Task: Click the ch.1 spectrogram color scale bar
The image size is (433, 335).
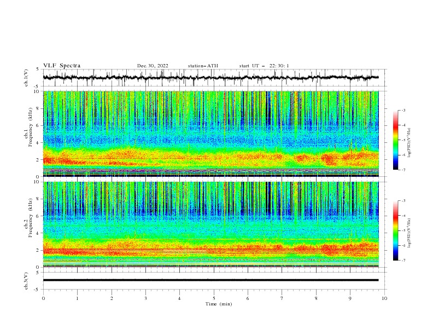Action: pyautogui.click(x=395, y=140)
